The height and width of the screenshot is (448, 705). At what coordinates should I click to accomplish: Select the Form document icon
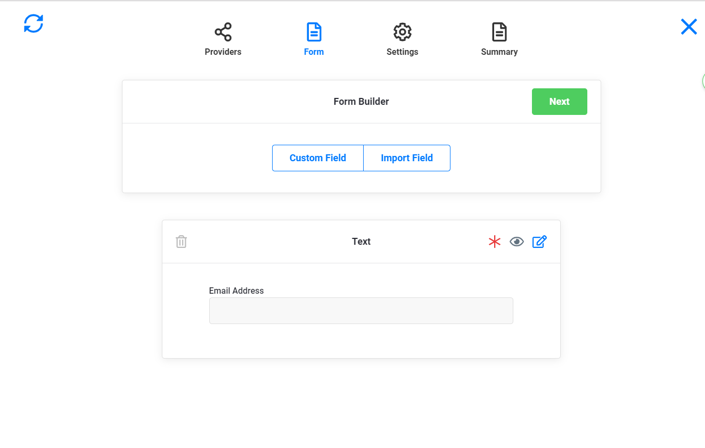(314, 31)
